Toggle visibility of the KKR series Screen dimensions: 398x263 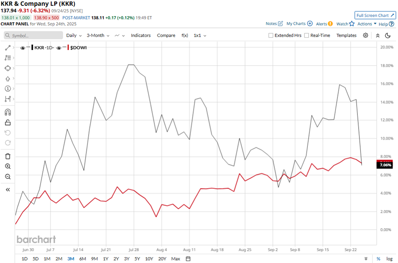coord(22,48)
